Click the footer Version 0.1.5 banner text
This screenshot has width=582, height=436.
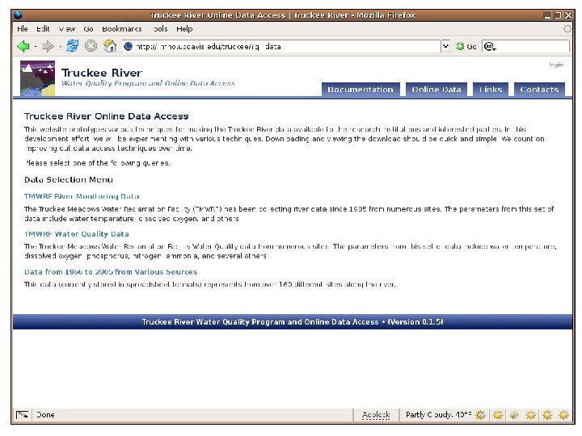click(x=293, y=322)
